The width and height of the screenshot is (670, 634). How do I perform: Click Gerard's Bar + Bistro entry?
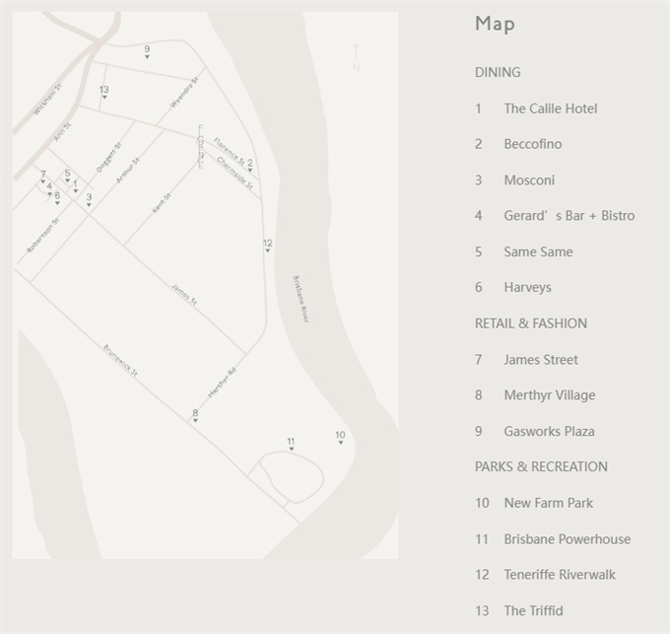tap(569, 216)
